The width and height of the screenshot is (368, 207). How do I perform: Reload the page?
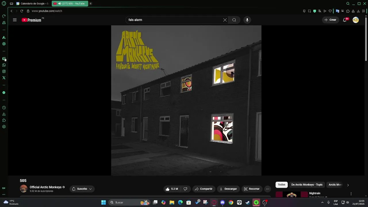(x=22, y=11)
